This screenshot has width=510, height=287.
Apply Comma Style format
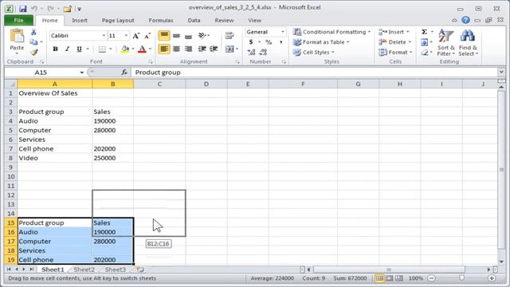pyautogui.click(x=280, y=42)
